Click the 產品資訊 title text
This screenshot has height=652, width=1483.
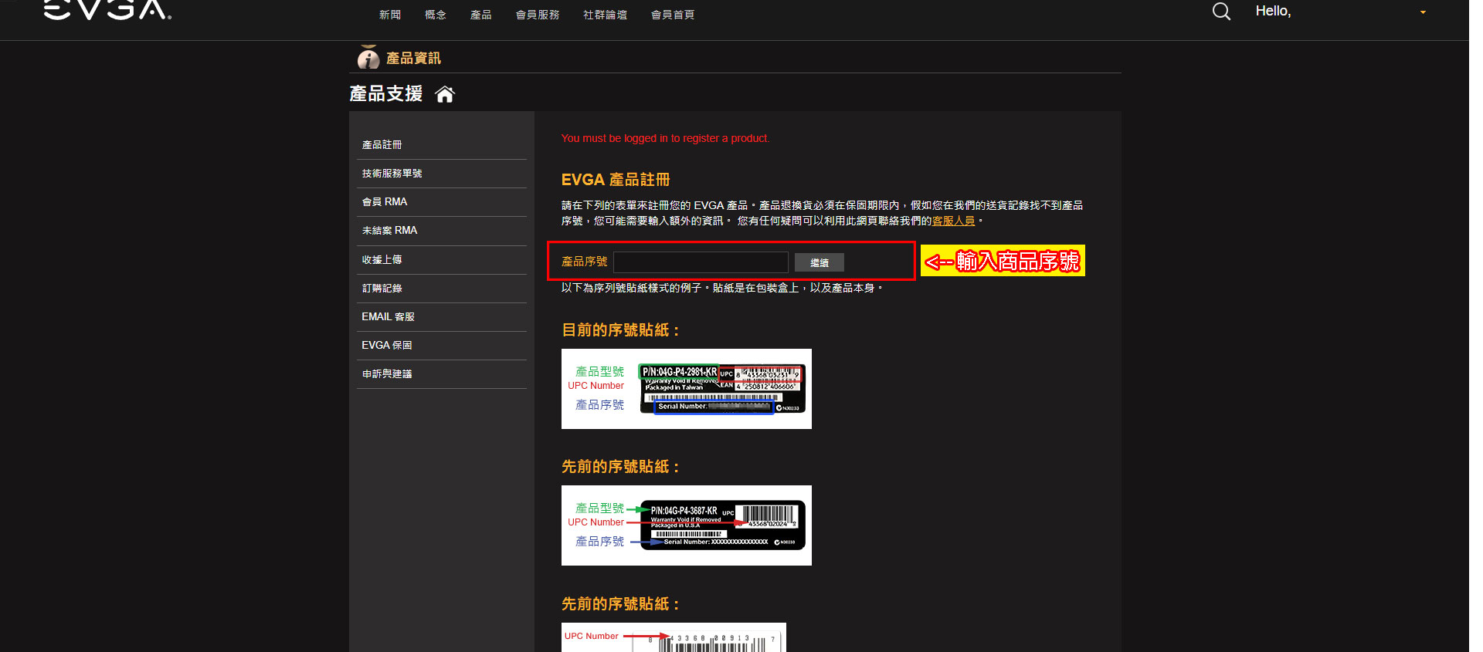(x=413, y=59)
